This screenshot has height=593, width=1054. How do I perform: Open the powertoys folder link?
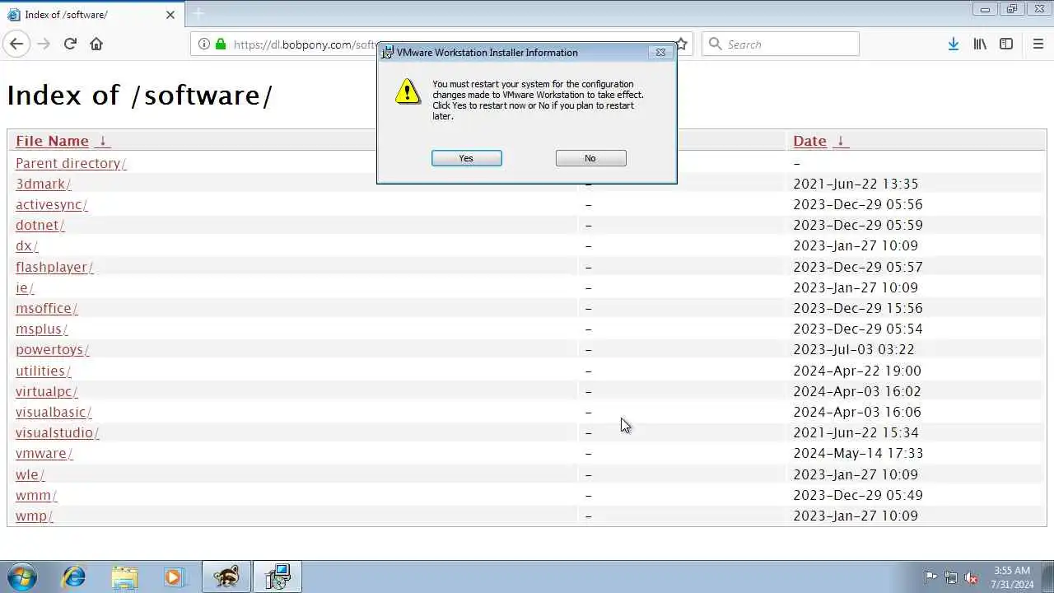click(52, 349)
